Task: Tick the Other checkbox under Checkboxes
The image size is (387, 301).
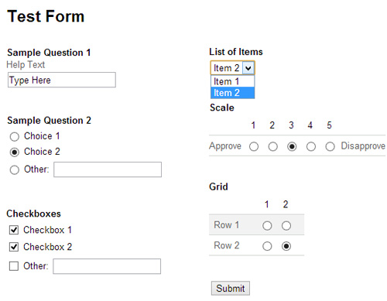Action: click(14, 266)
